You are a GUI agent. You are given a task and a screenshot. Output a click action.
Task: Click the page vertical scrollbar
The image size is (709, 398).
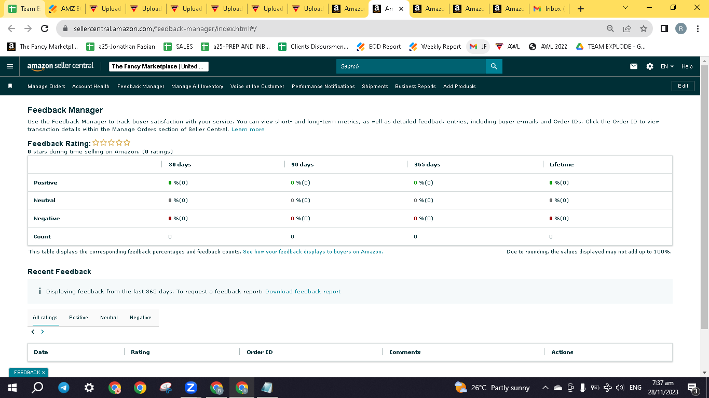tap(704, 197)
